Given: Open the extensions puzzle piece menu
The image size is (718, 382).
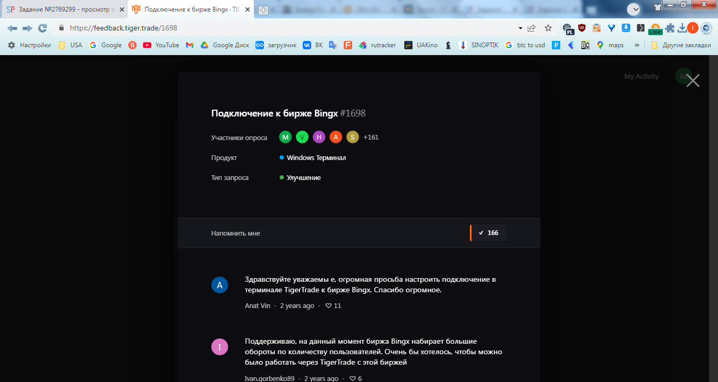Looking at the screenshot, I should click(x=670, y=28).
